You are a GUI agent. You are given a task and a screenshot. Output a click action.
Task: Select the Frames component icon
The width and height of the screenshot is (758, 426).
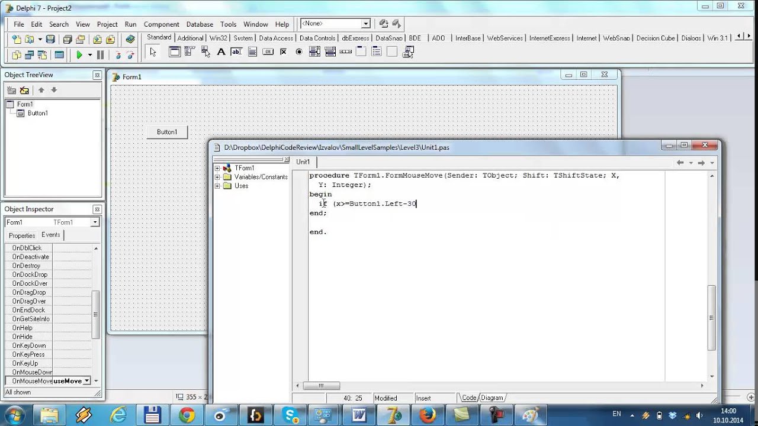tap(175, 52)
